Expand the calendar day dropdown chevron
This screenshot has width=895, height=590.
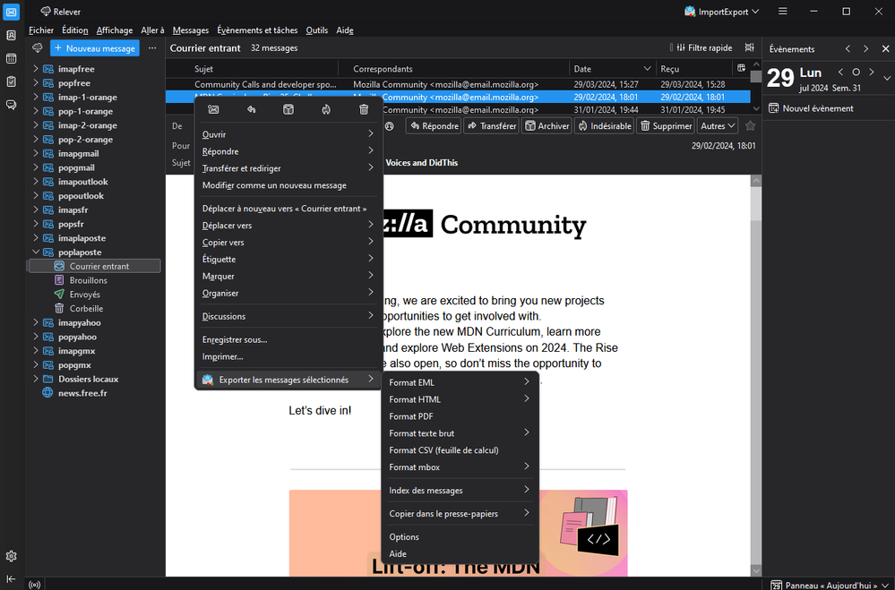(886, 78)
